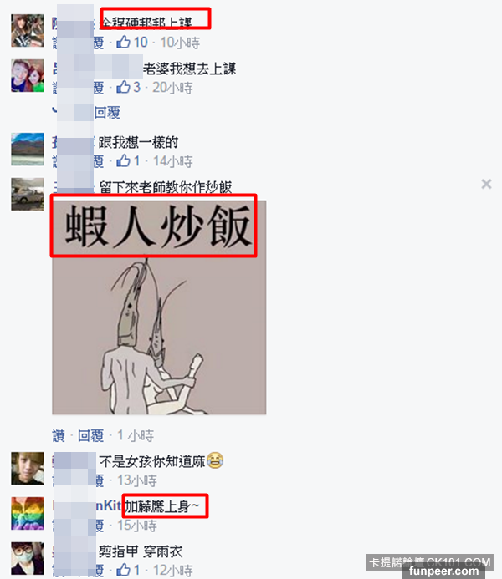502x579 pixels.
Task: Click the laughing emoji in 不是女孩你知道麻
Action: point(215,460)
